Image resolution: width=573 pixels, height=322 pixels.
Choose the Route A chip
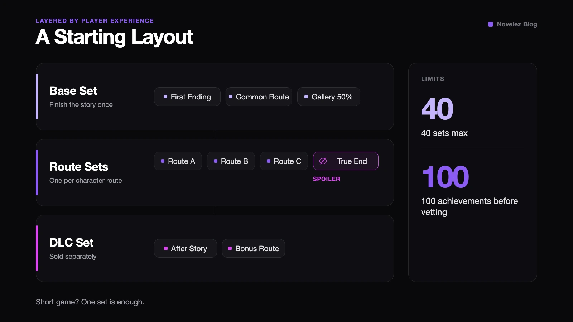click(178, 161)
